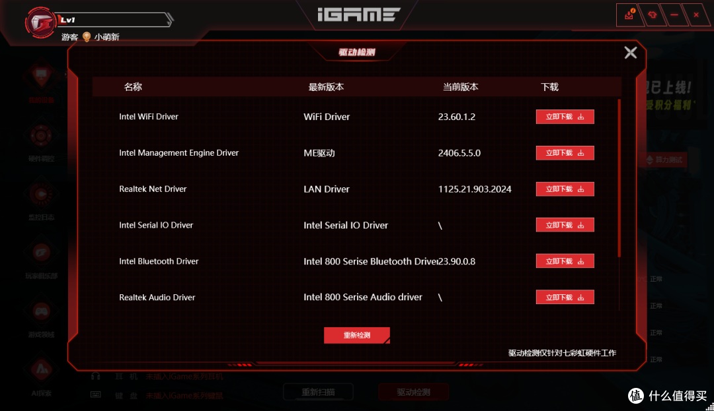Click 驱动检测 button in main window
The height and width of the screenshot is (411, 714).
click(413, 392)
